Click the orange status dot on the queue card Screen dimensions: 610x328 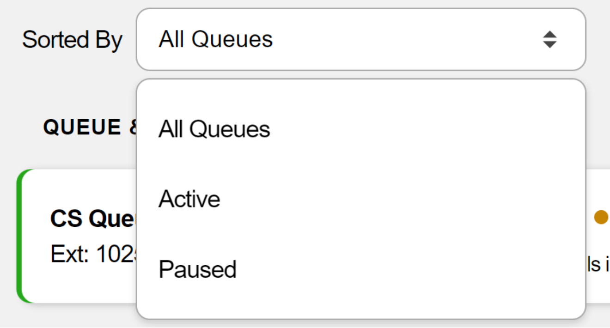coord(600,217)
